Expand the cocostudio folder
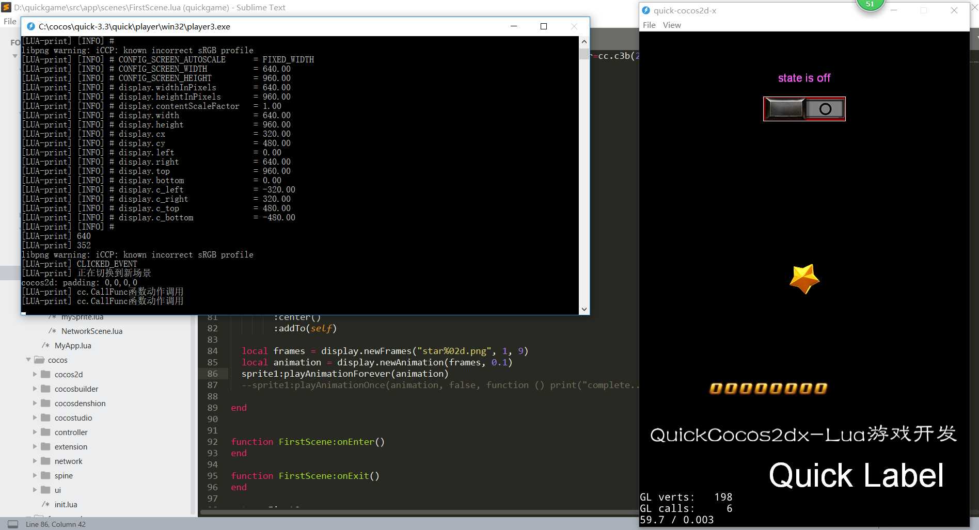Viewport: 979px width, 530px height. (35, 417)
